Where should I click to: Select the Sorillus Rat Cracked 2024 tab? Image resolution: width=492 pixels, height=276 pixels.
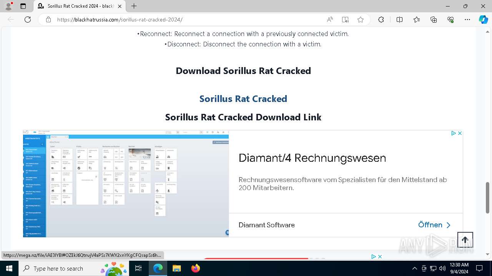tap(80, 6)
